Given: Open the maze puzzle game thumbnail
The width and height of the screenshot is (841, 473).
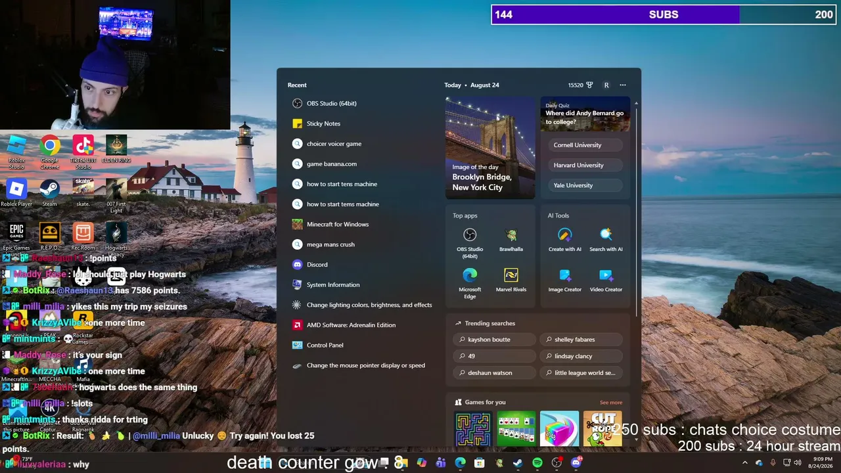Looking at the screenshot, I should pyautogui.click(x=473, y=429).
